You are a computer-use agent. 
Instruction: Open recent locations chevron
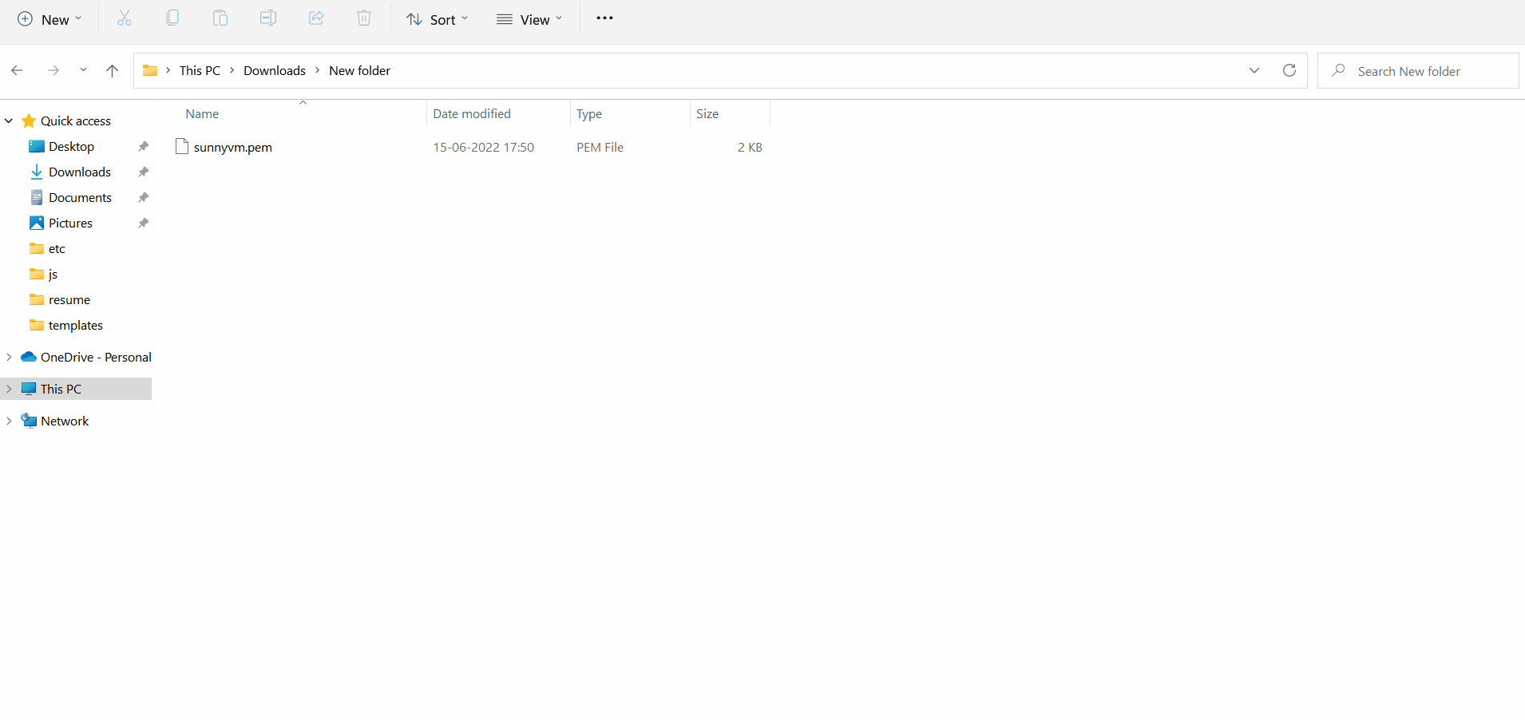point(83,70)
